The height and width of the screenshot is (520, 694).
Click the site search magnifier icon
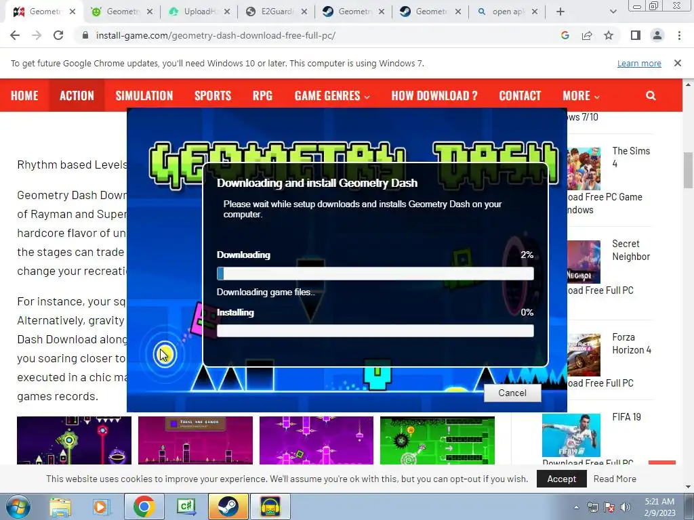tap(651, 95)
